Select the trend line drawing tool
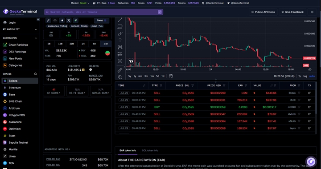 (x=120, y=20)
